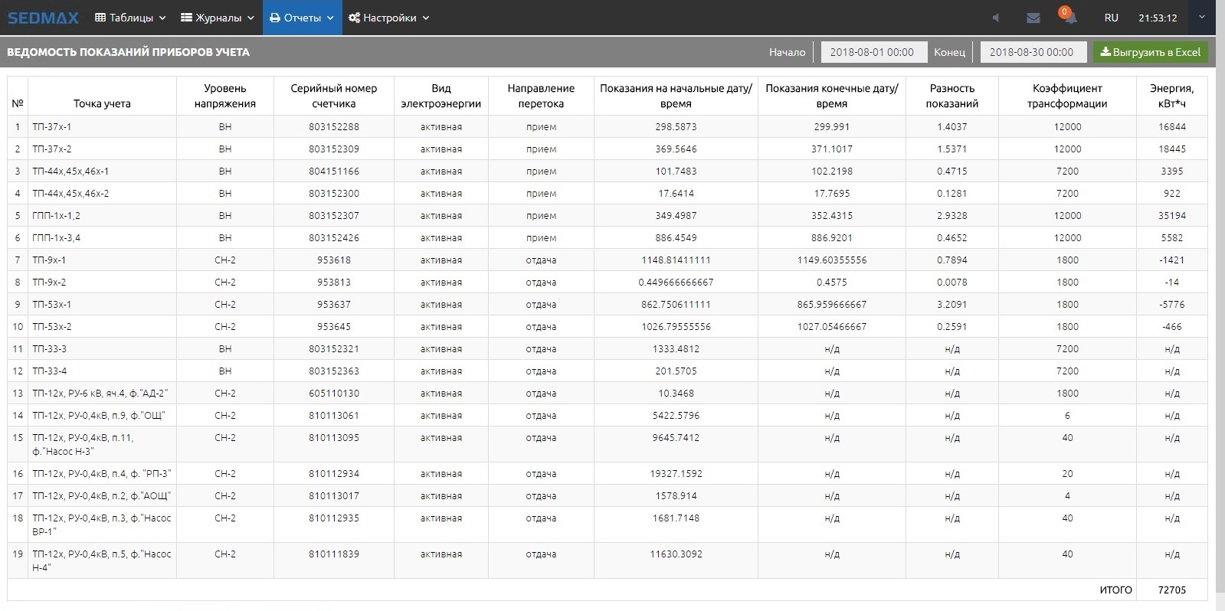Image resolution: width=1225 pixels, height=611 pixels.
Task: Click Выгрузить в Excel button
Action: (x=1151, y=52)
